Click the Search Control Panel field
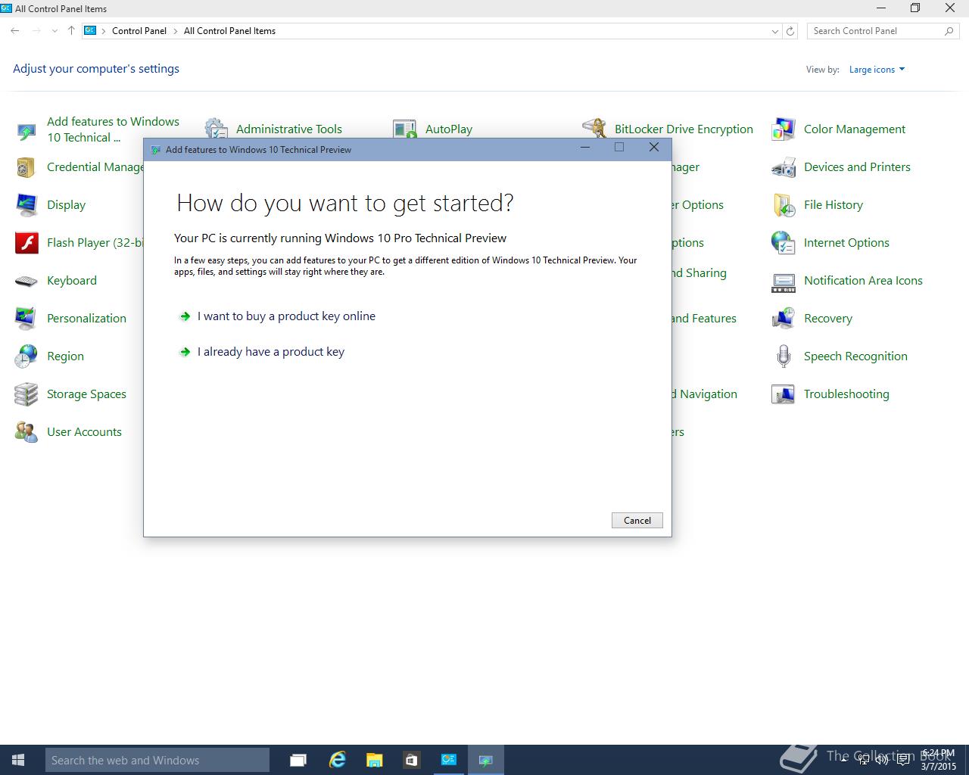This screenshot has width=969, height=775. (x=883, y=31)
